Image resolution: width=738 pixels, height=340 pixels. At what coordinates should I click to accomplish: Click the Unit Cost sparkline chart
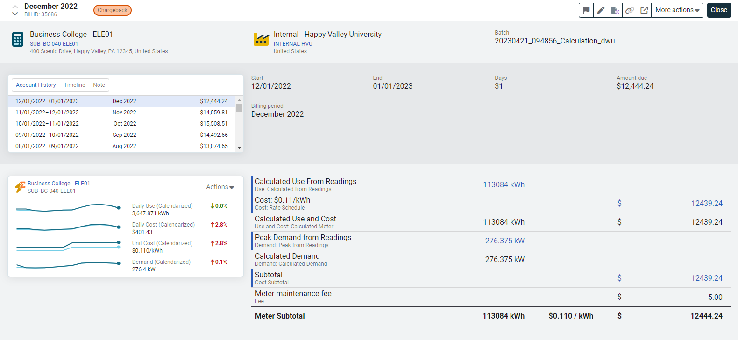pyautogui.click(x=68, y=246)
